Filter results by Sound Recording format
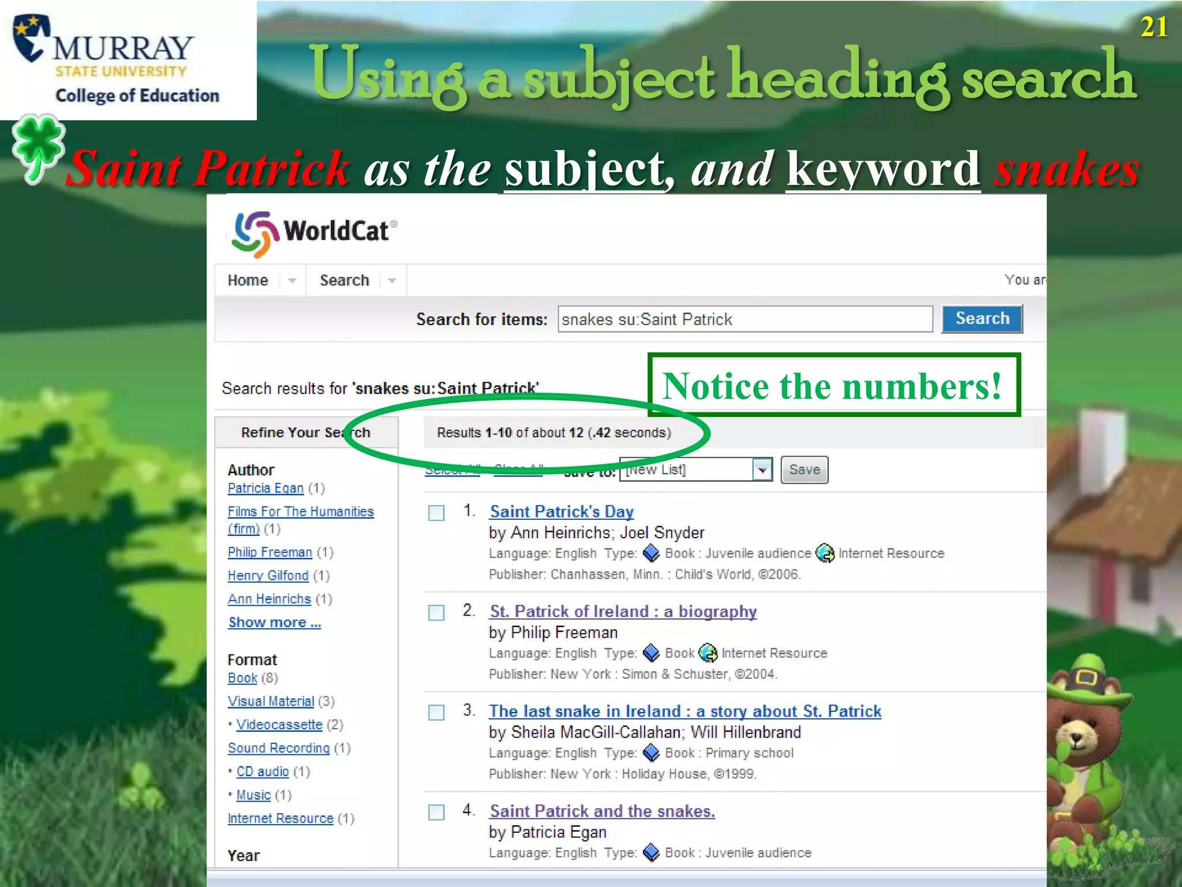The image size is (1182, 887). (x=279, y=748)
